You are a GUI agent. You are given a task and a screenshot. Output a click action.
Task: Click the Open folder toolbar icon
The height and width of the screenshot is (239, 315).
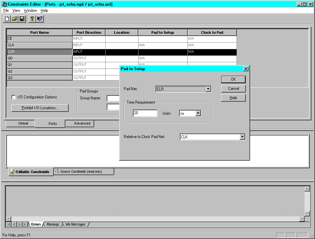coord(14,19)
